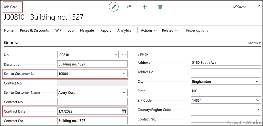Click the ellipsis button beside No. field
Image resolution: width=263 pixels, height=126 pixels.
point(124,54)
